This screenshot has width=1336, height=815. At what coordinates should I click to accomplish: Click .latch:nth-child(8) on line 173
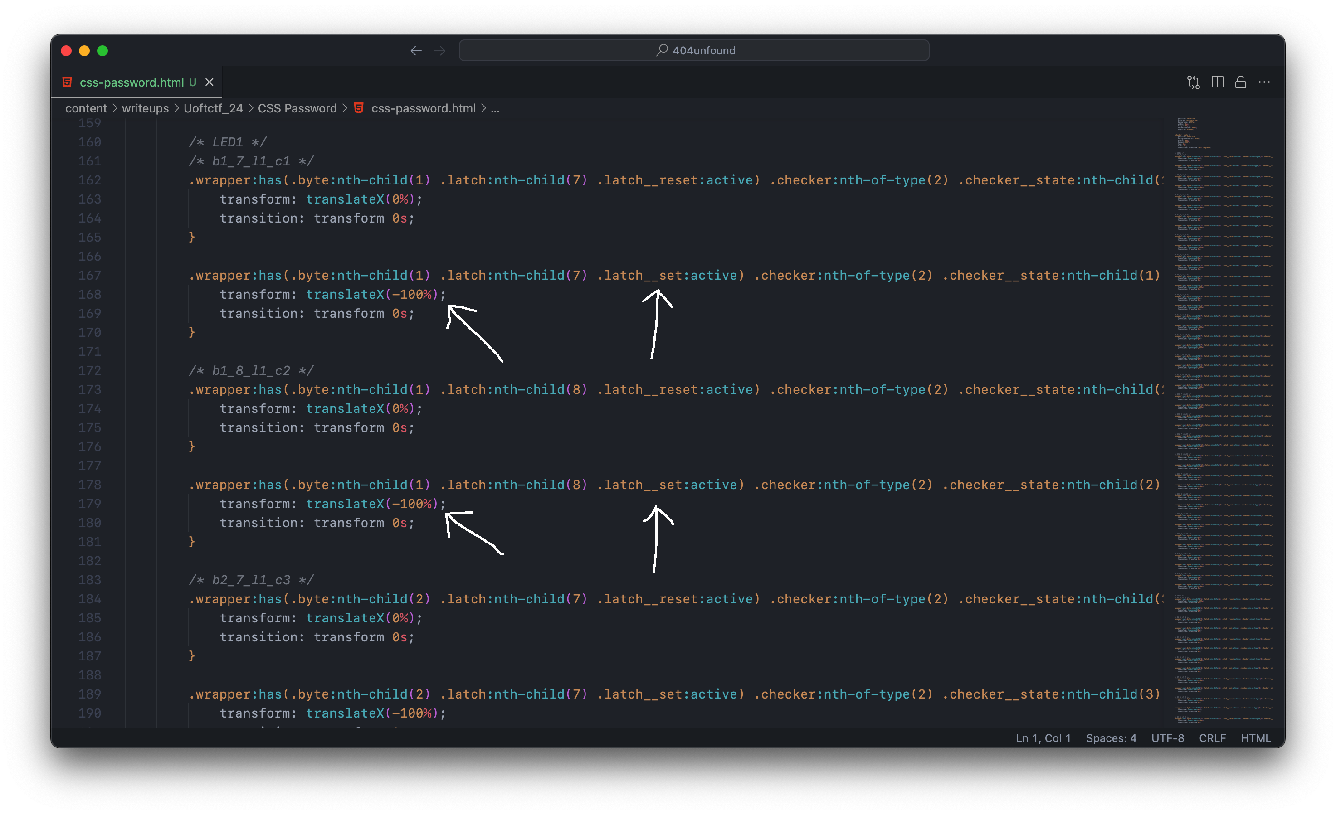click(x=513, y=390)
